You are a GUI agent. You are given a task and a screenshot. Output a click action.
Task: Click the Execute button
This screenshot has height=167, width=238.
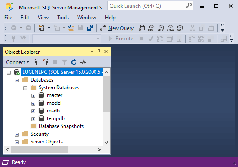(121, 39)
